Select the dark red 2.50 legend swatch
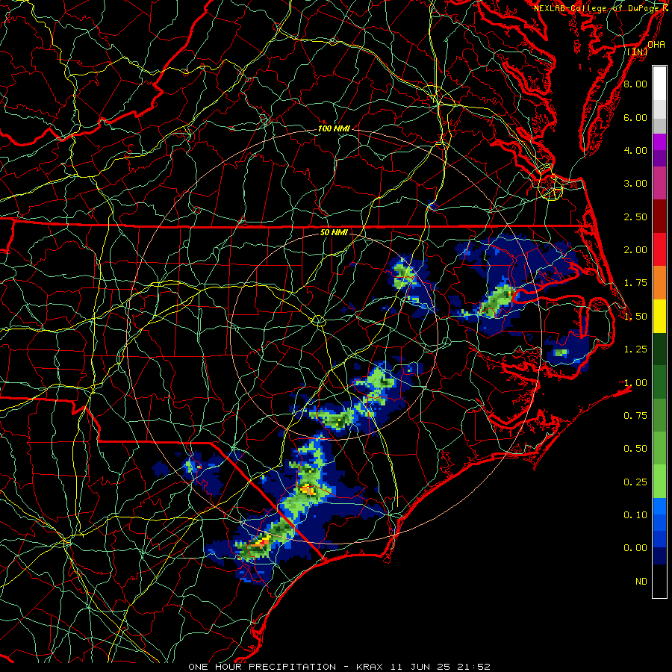Viewport: 672px width, 672px height. 659,217
